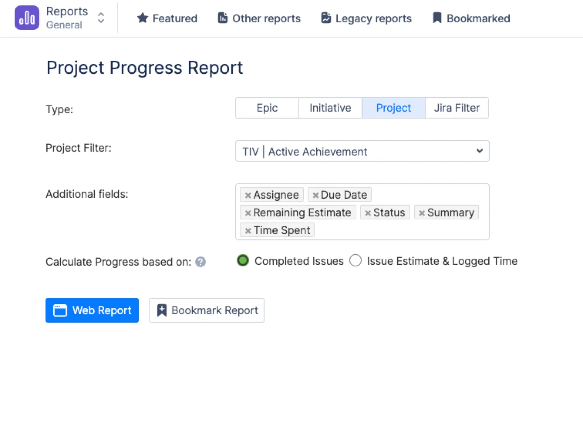Viewport: 583px width, 425px height.
Task: Choose the Jira Filter type
Action: (457, 108)
